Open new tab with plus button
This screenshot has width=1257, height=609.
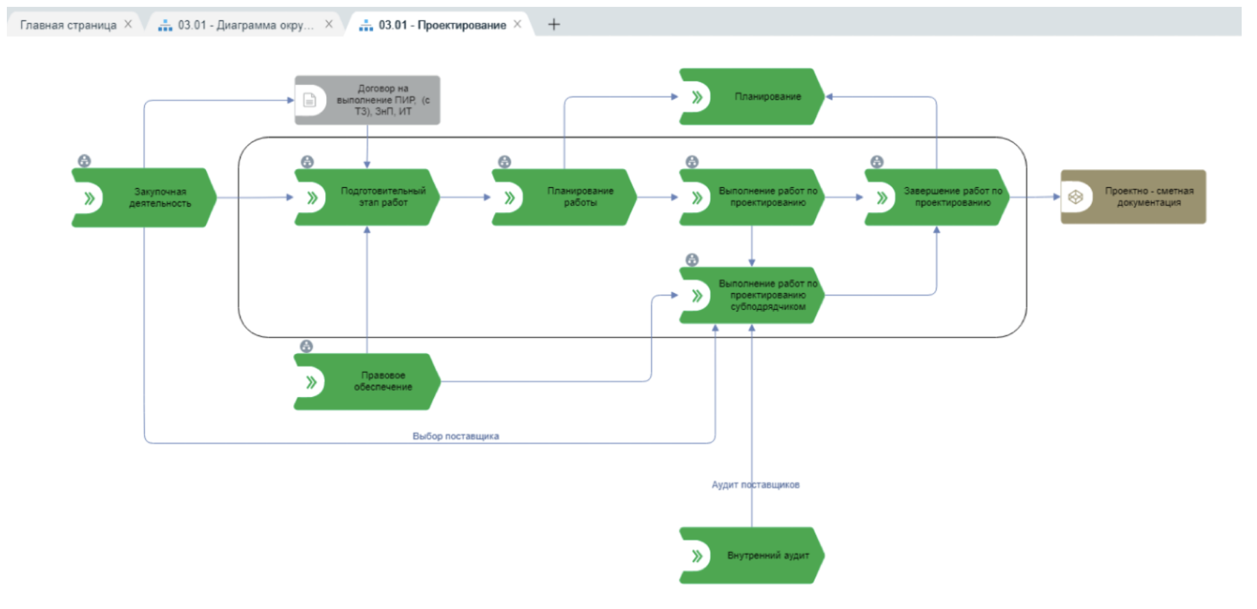pos(554,25)
